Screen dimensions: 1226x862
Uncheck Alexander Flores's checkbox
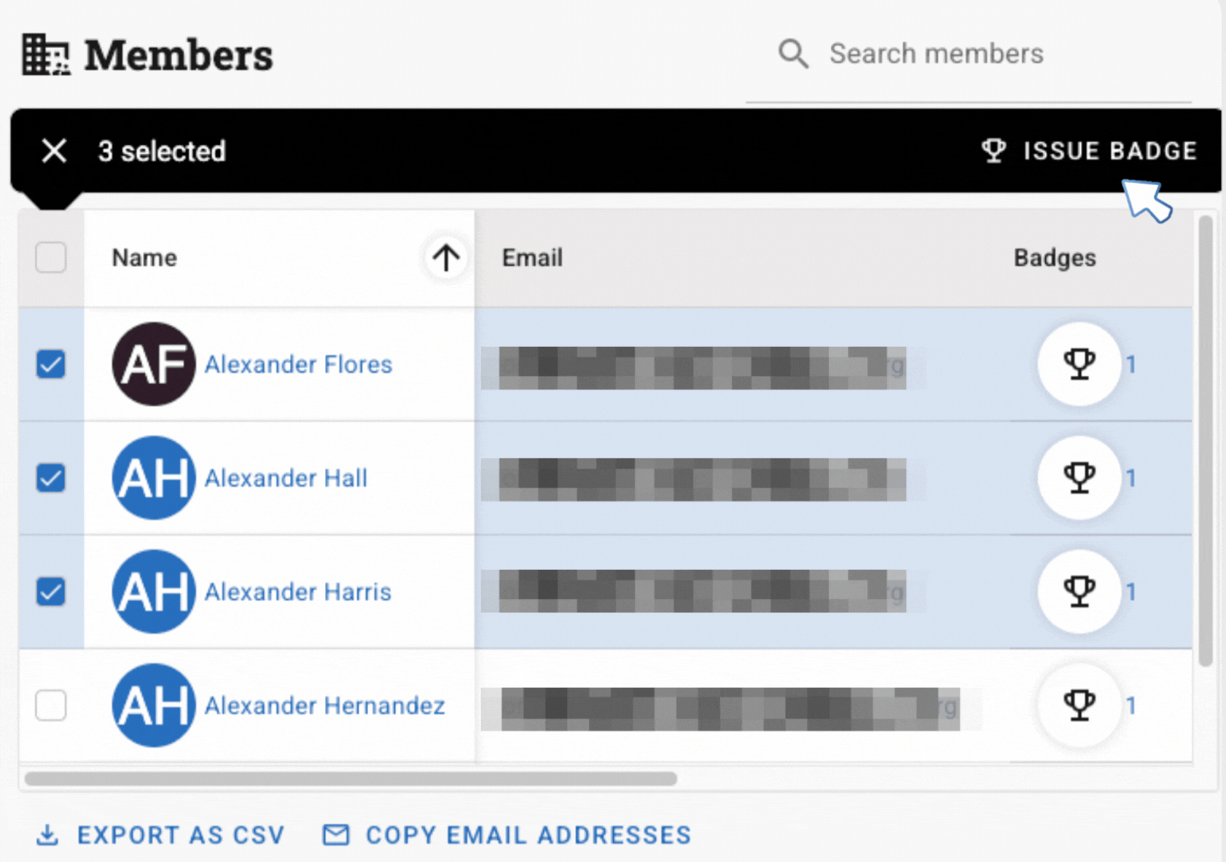pos(51,364)
